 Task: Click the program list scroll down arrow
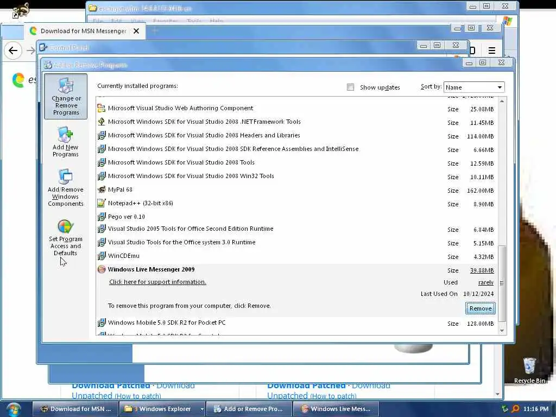502,331
